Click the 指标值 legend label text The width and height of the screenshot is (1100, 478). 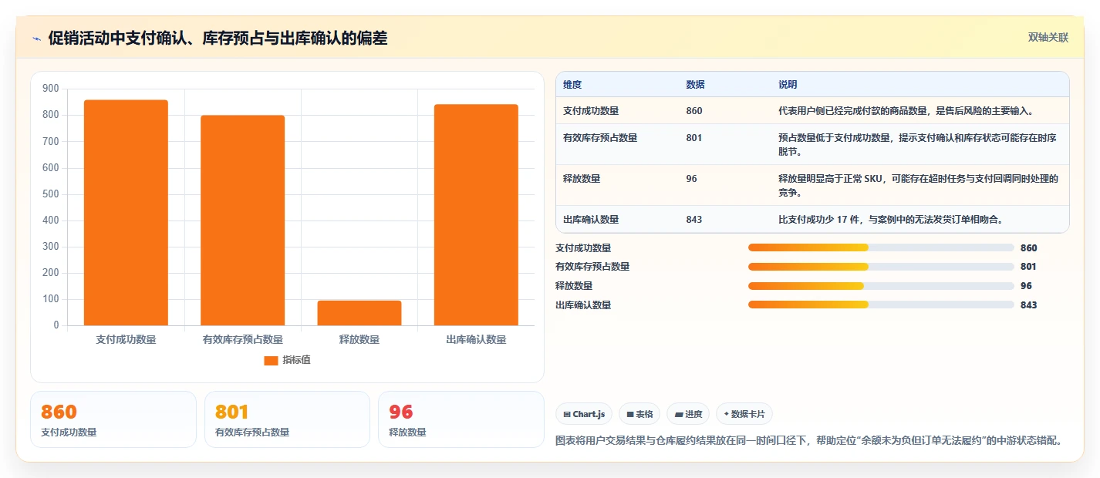coord(296,360)
